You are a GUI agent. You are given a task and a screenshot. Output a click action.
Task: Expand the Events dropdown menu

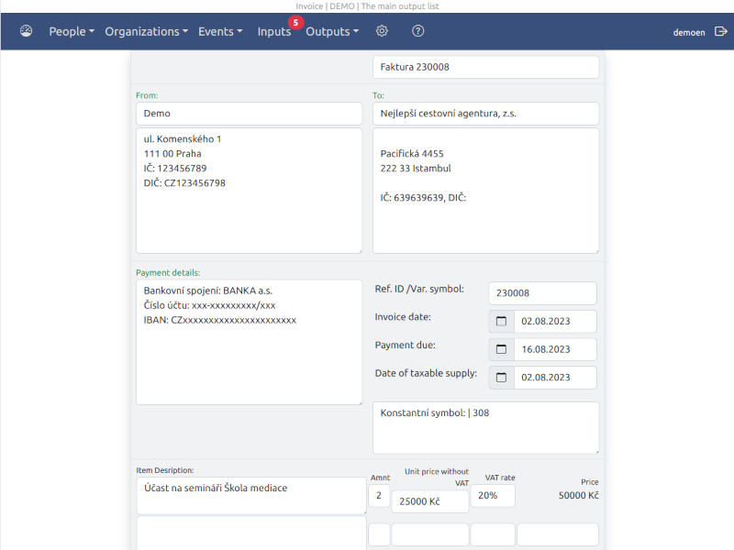pos(220,31)
